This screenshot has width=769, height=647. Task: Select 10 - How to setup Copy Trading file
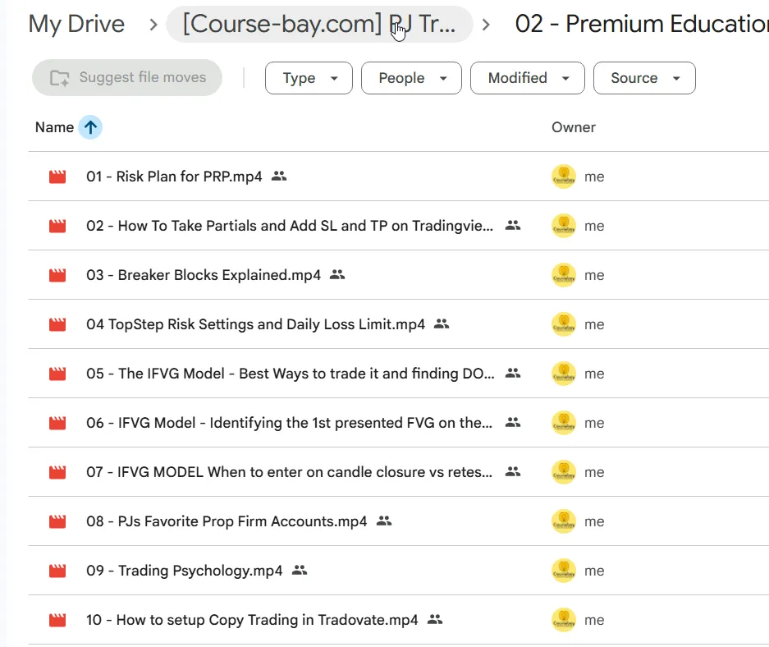(x=252, y=620)
